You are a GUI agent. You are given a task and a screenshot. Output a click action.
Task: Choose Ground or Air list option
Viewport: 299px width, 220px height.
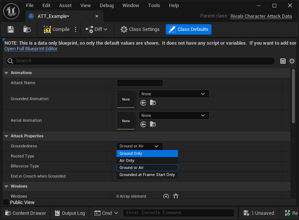pyautogui.click(x=147, y=168)
